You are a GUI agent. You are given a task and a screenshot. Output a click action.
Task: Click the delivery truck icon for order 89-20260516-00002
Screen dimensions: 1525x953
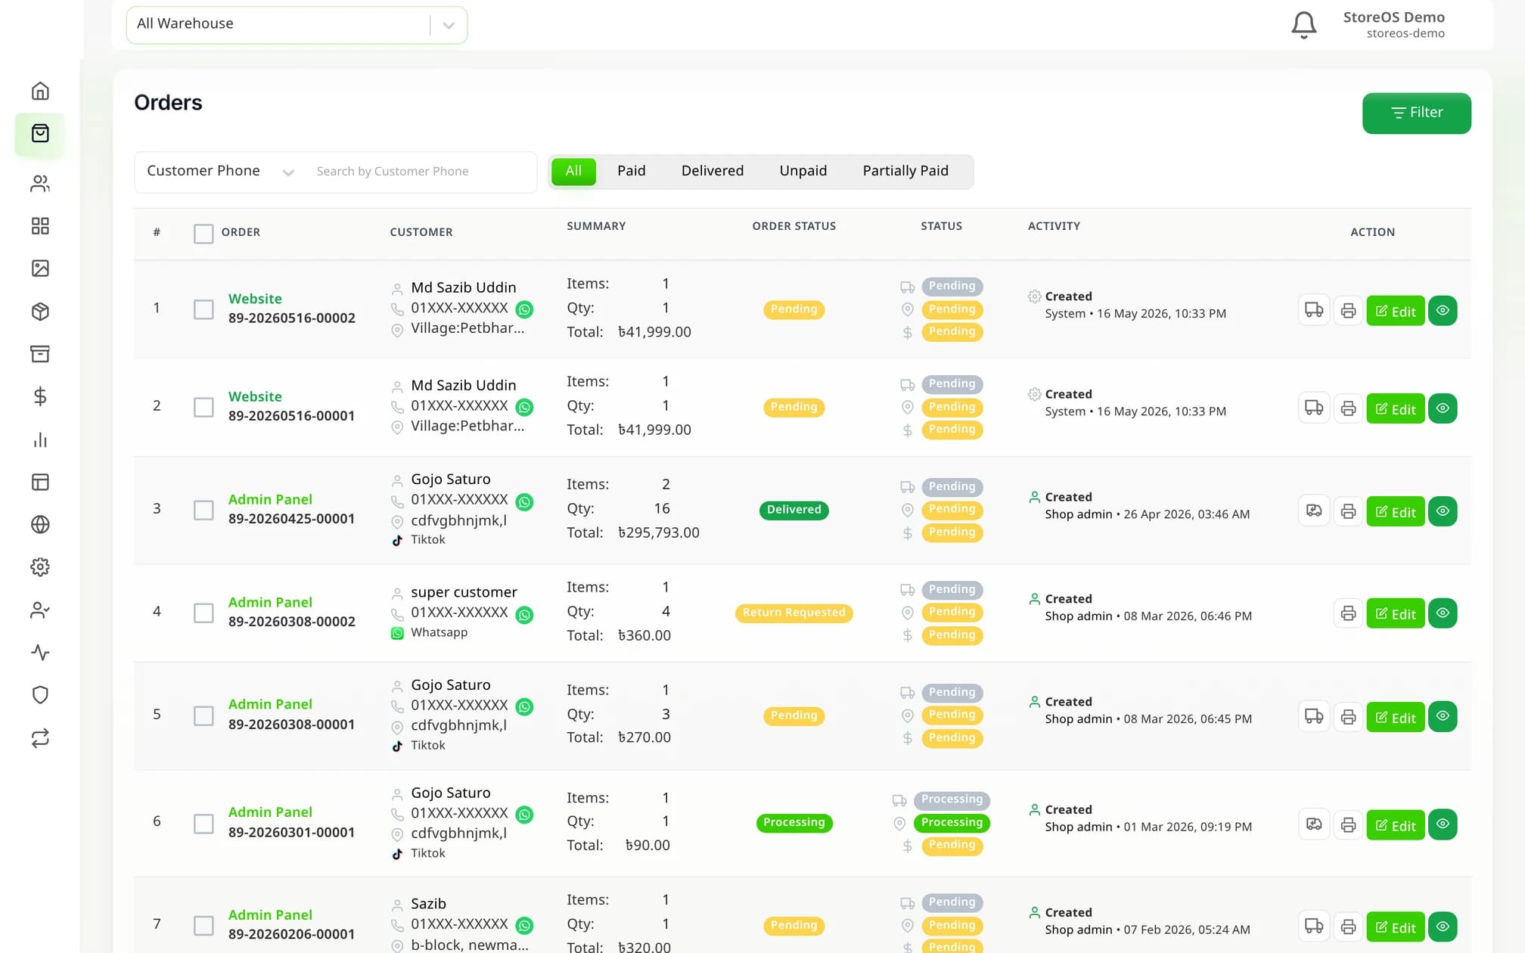1314,311
